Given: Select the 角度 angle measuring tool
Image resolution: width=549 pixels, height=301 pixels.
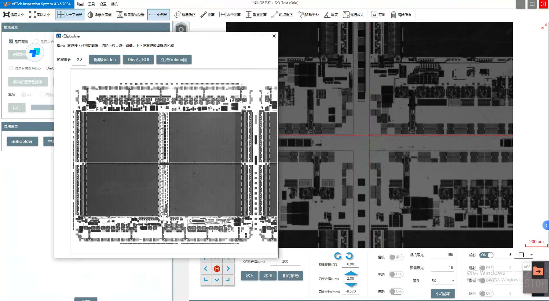Looking at the screenshot, I should click(x=331, y=15).
